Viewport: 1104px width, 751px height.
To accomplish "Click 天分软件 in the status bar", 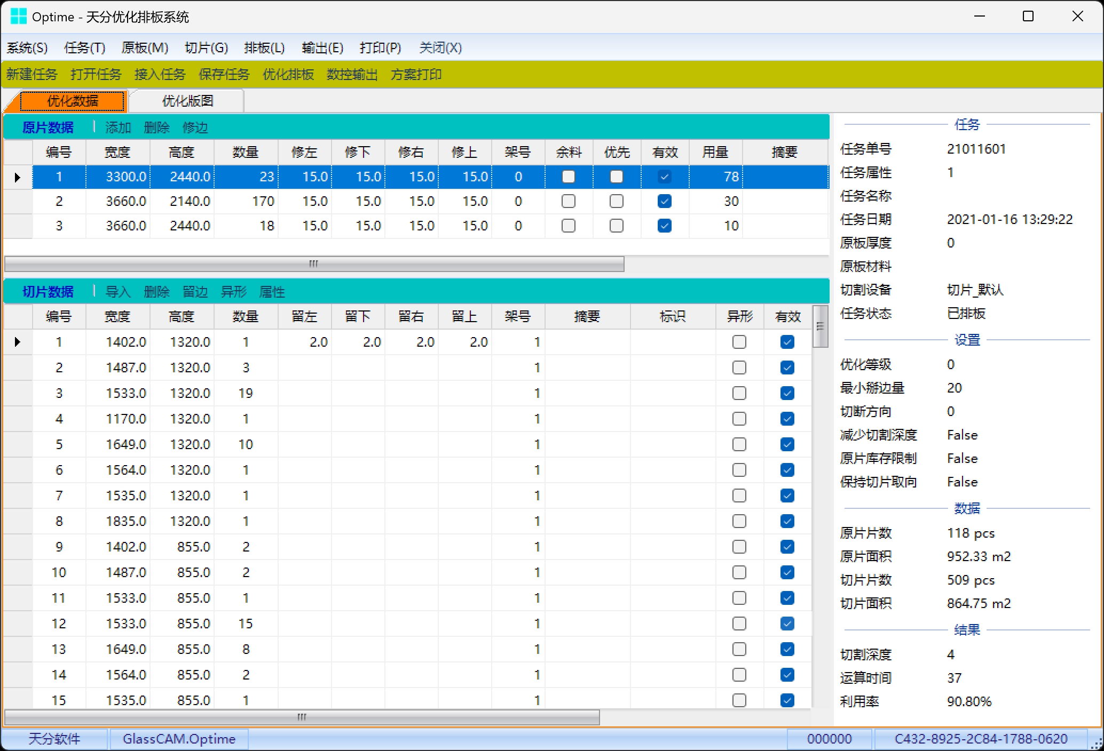I will [54, 739].
